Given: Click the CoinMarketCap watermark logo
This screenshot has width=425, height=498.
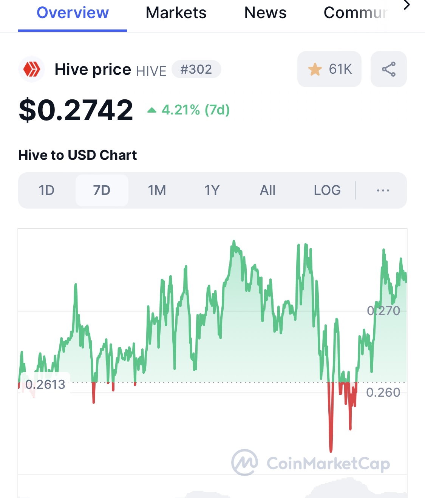Looking at the screenshot, I should 311,462.
